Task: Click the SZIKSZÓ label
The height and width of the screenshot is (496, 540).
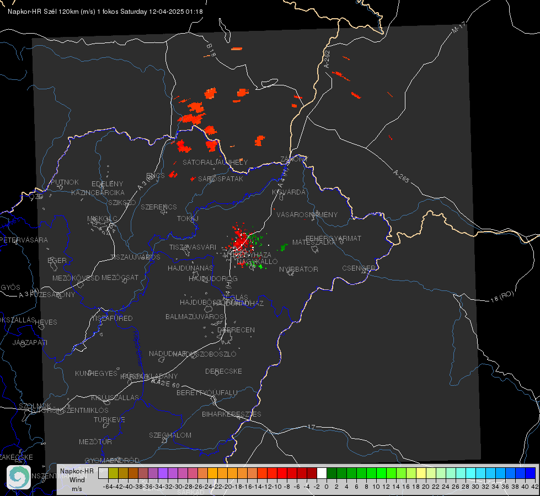Action: [x=122, y=202]
